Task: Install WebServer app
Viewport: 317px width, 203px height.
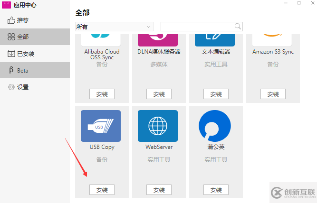Action: [x=159, y=190]
